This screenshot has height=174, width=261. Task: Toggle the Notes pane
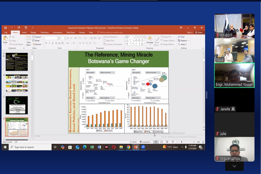click(133, 142)
